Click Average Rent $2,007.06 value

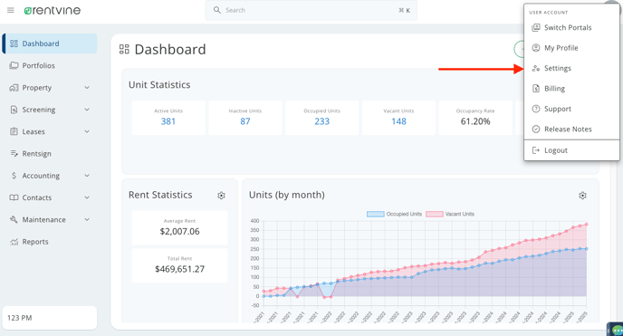[x=179, y=232]
